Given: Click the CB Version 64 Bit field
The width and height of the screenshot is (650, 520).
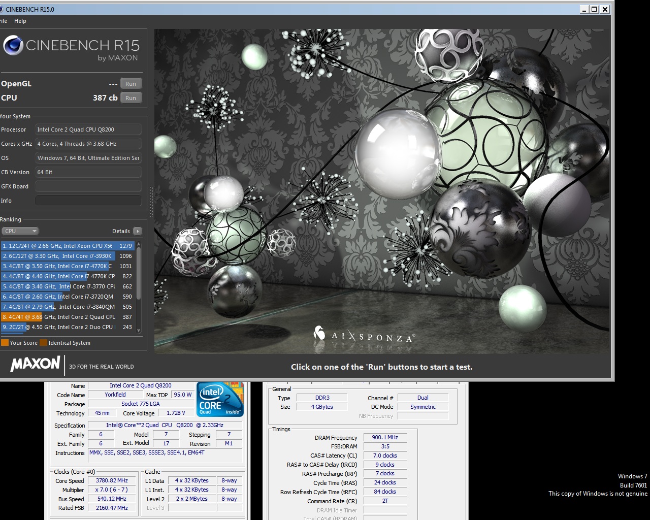Looking at the screenshot, I should (88, 172).
